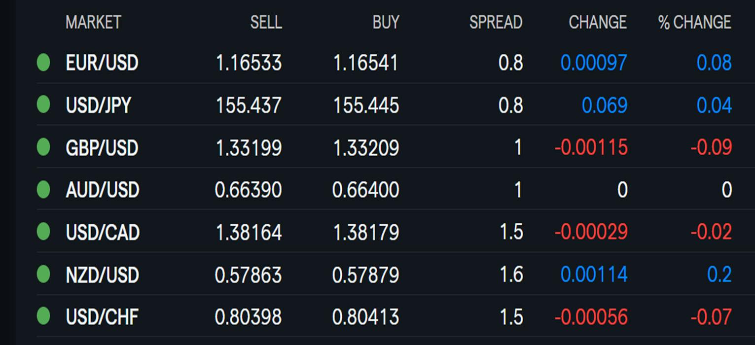Click the green status dot beside USD/CAD
The width and height of the screenshot is (755, 345).
click(43, 232)
